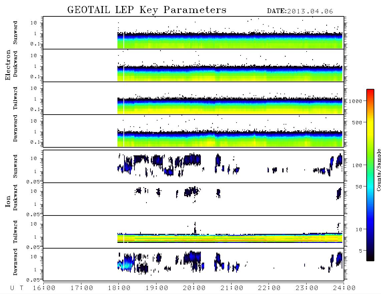The height and width of the screenshot is (294, 381).
Task: Click the "24:00" time tick label
Action: tap(344, 288)
